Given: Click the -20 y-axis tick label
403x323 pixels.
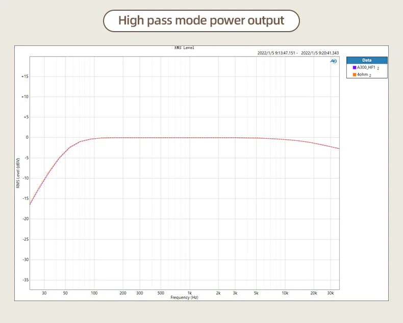Looking at the screenshot, I should coord(26,218).
